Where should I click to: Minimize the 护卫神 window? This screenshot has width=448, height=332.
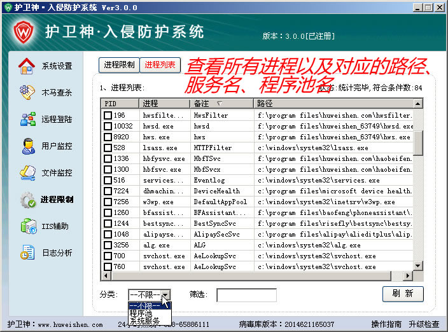(417, 8)
